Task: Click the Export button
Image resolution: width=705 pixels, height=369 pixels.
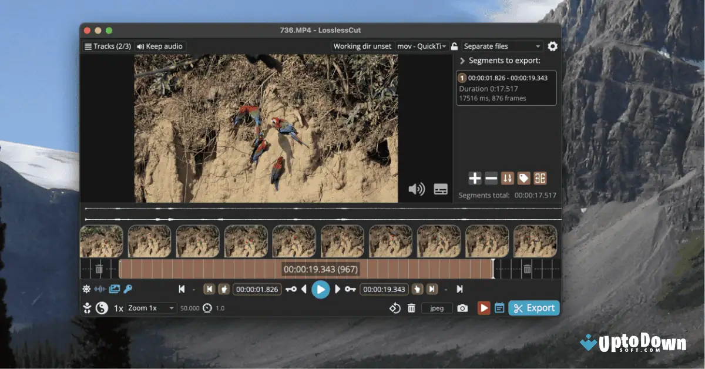Action: point(533,307)
